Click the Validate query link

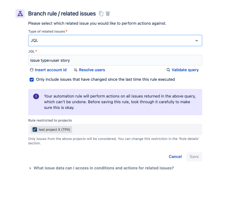185,70
